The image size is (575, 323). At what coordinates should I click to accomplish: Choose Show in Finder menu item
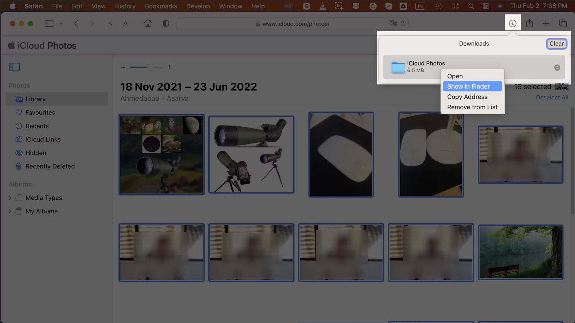472,86
